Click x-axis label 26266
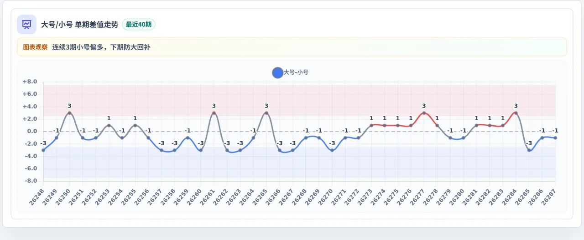 274,197
